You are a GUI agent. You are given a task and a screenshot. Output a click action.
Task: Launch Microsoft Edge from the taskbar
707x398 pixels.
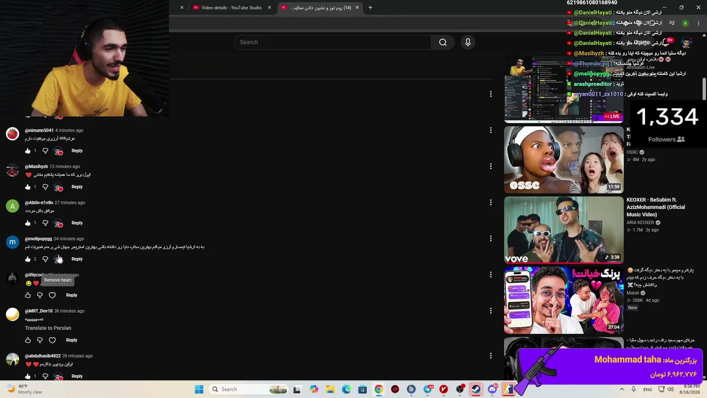[346, 390]
